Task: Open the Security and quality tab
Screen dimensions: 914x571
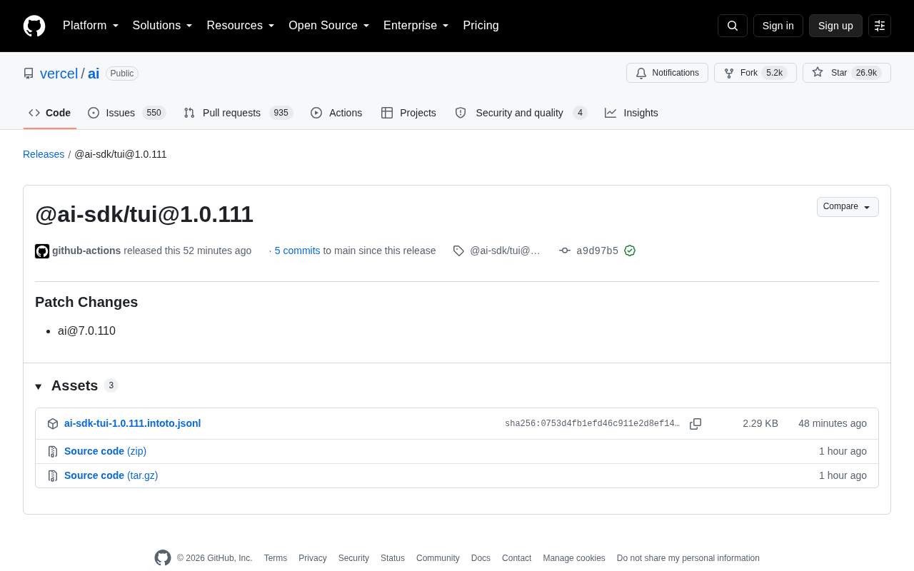Action: coord(521,113)
